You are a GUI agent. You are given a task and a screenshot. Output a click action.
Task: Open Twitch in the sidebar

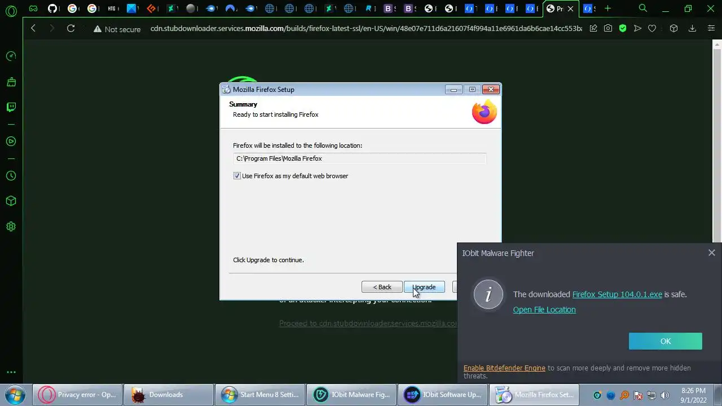11,107
